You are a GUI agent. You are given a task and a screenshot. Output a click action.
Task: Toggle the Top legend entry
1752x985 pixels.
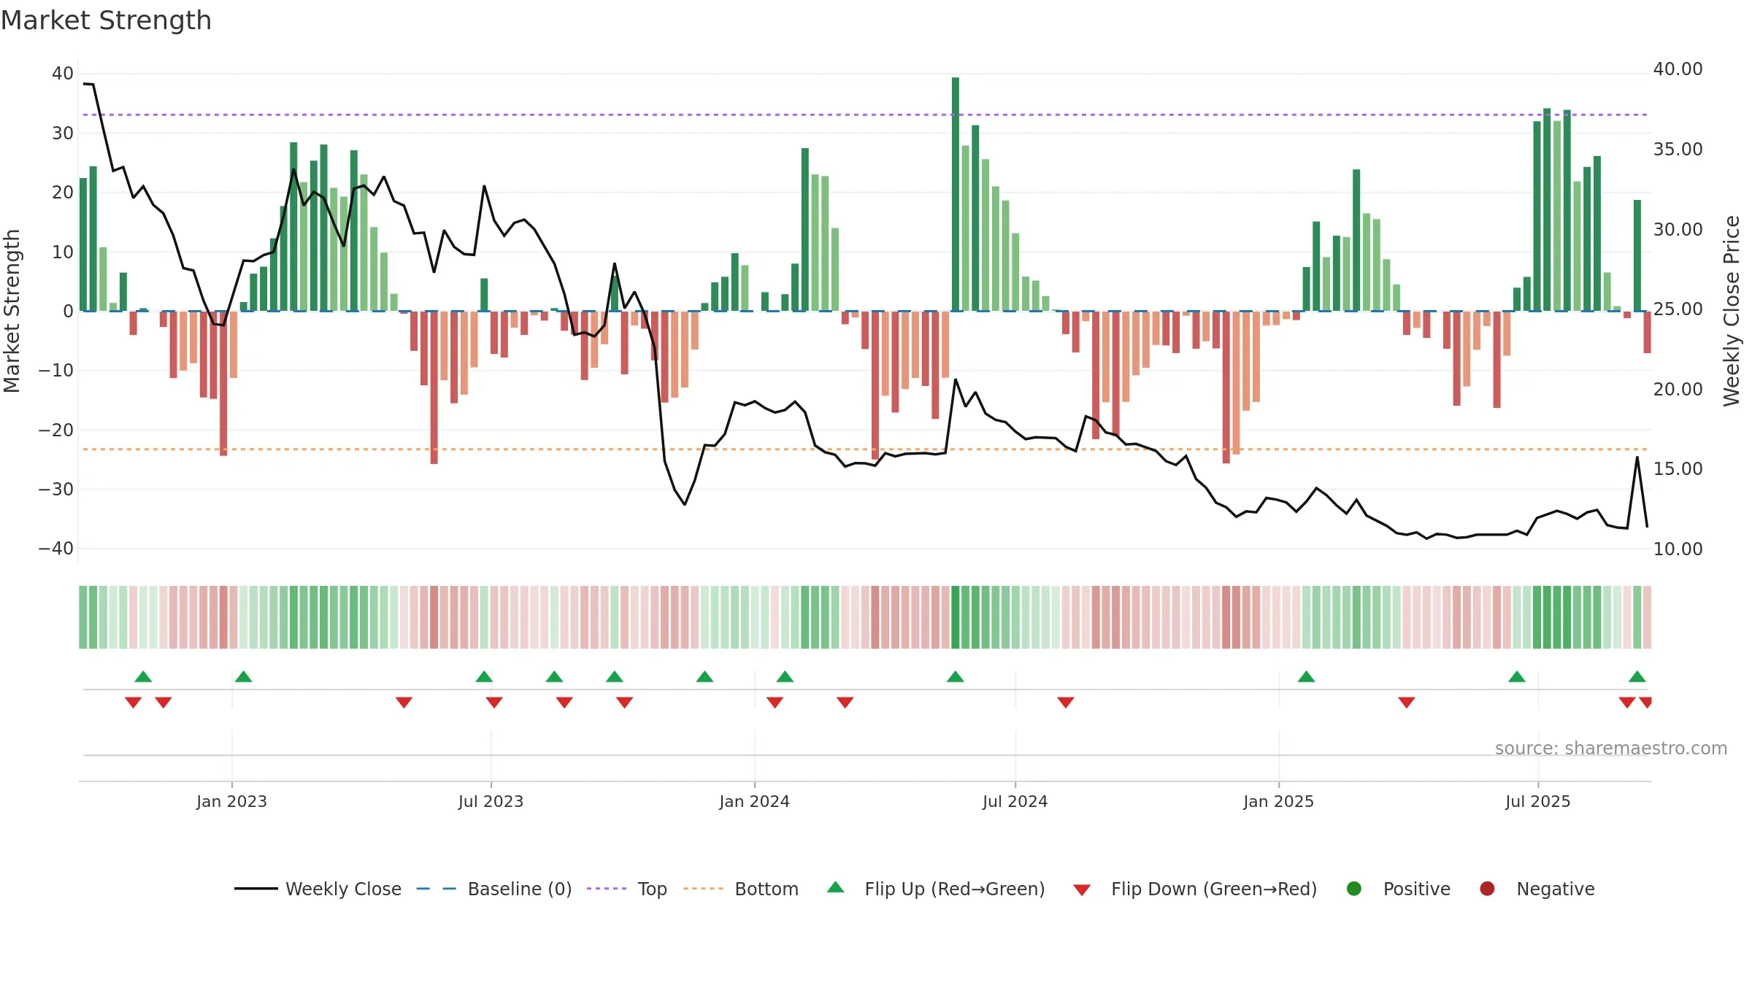627,889
